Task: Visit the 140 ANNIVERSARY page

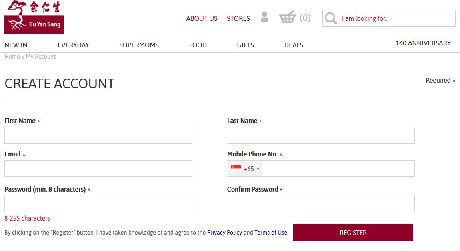Action: [x=423, y=43]
